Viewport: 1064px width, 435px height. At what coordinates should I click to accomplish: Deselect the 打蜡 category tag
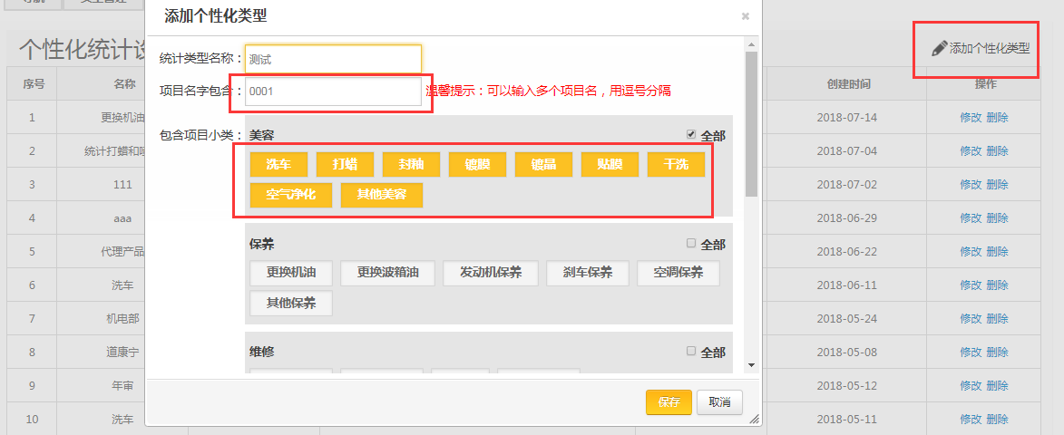(345, 164)
